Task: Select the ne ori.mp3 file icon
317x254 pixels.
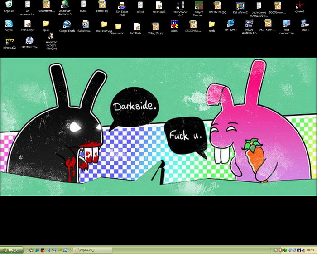Action: (x=159, y=8)
